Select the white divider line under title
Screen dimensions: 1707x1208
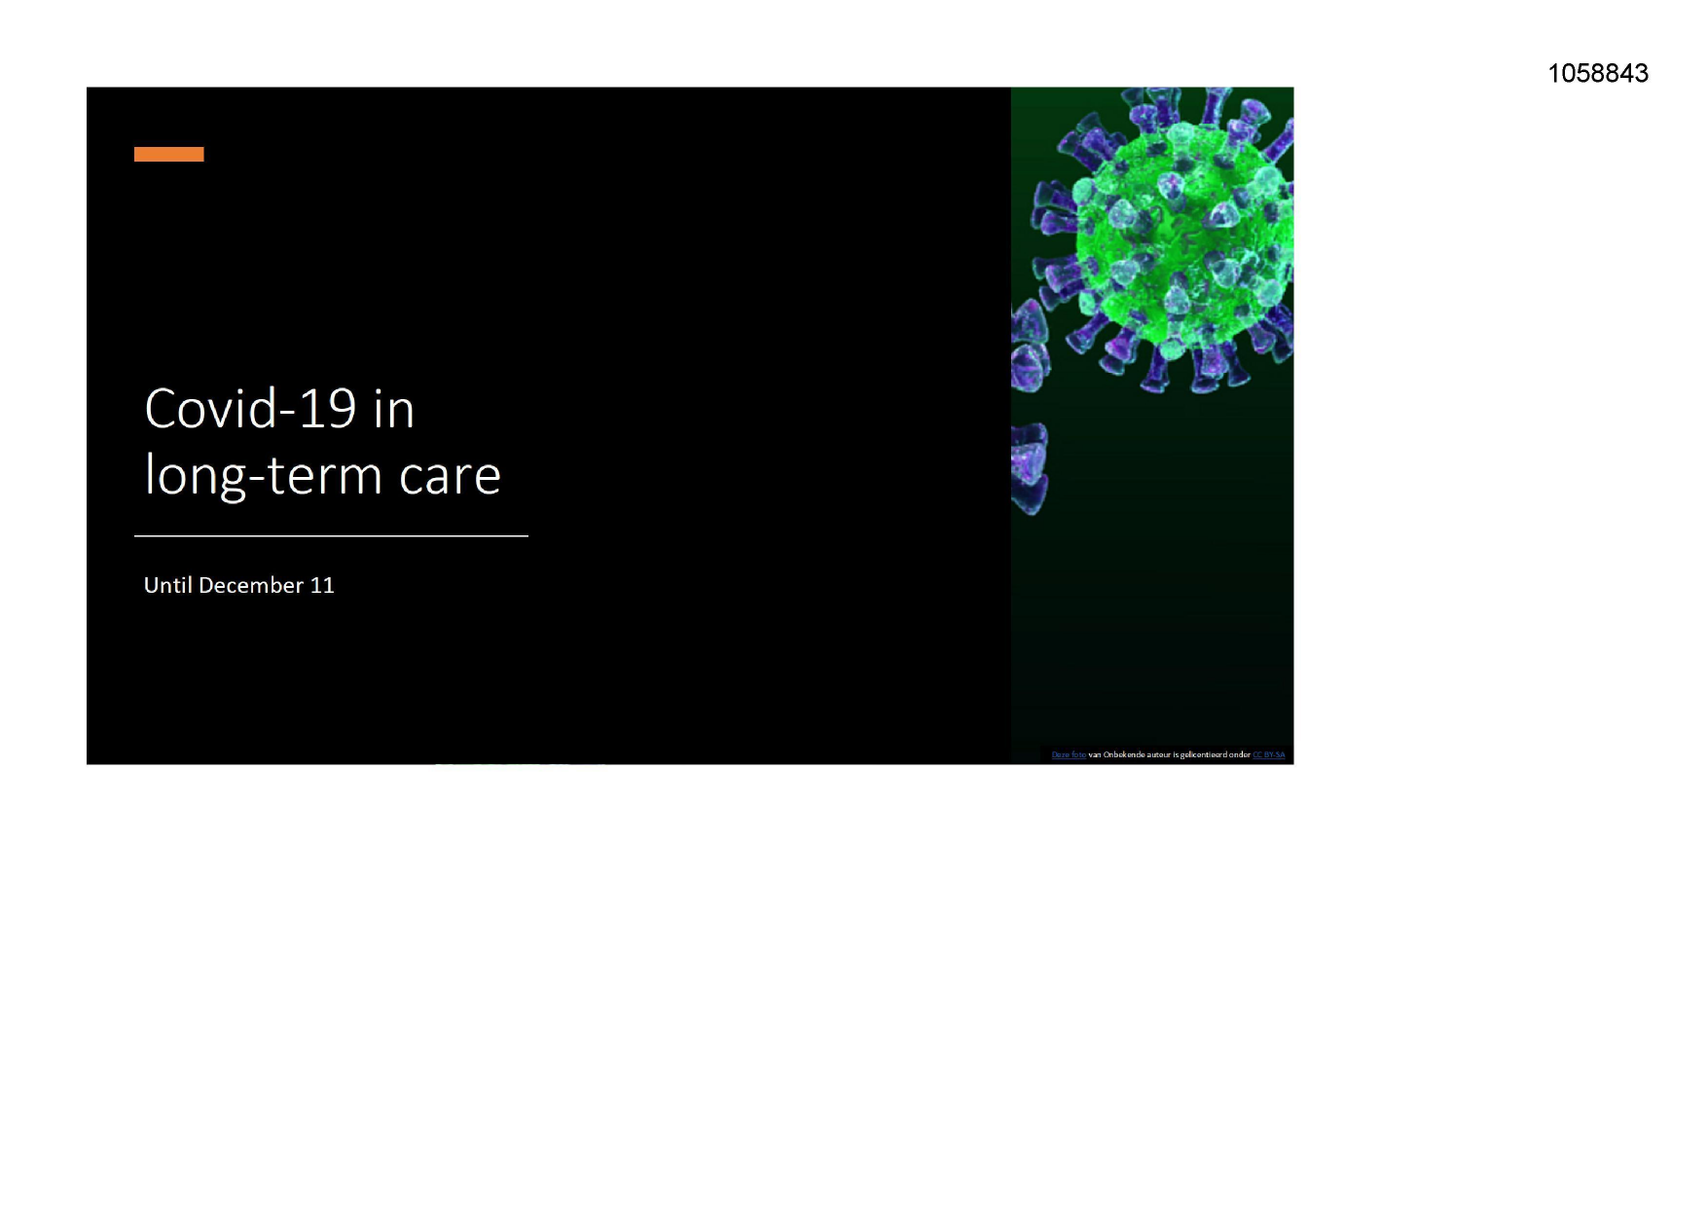click(331, 535)
